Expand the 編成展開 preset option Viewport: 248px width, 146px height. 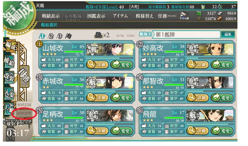24,113
